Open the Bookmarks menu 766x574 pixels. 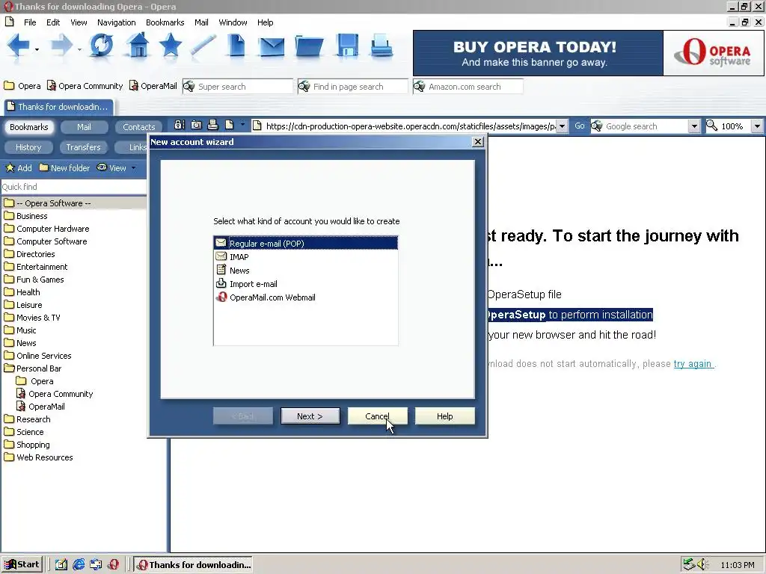pos(165,22)
